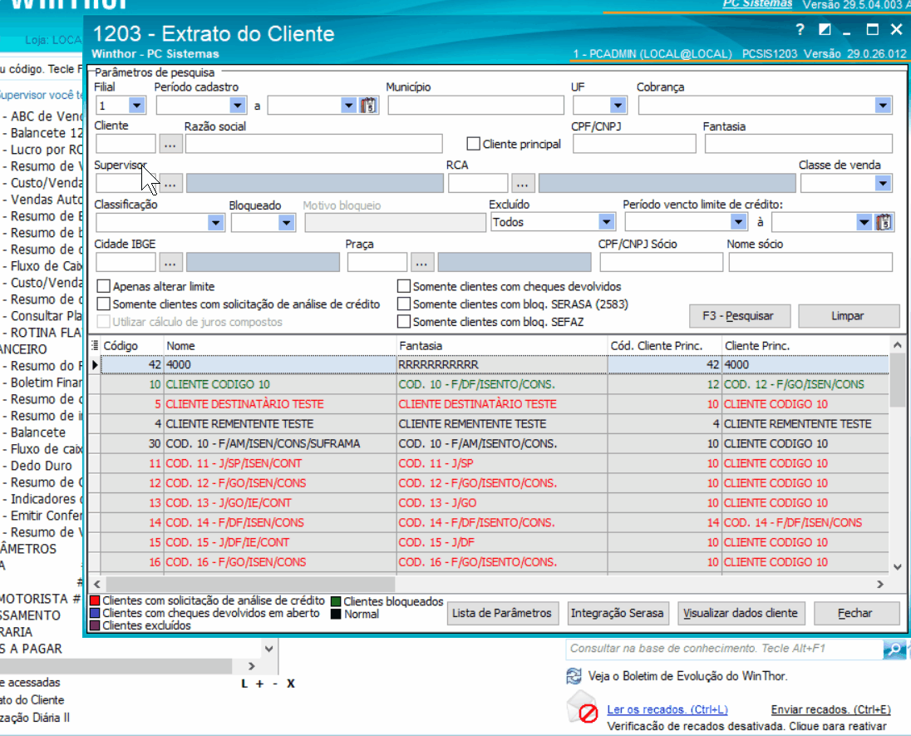Image resolution: width=911 pixels, height=736 pixels.
Task: Click the Fechar button
Action: pyautogui.click(x=856, y=614)
